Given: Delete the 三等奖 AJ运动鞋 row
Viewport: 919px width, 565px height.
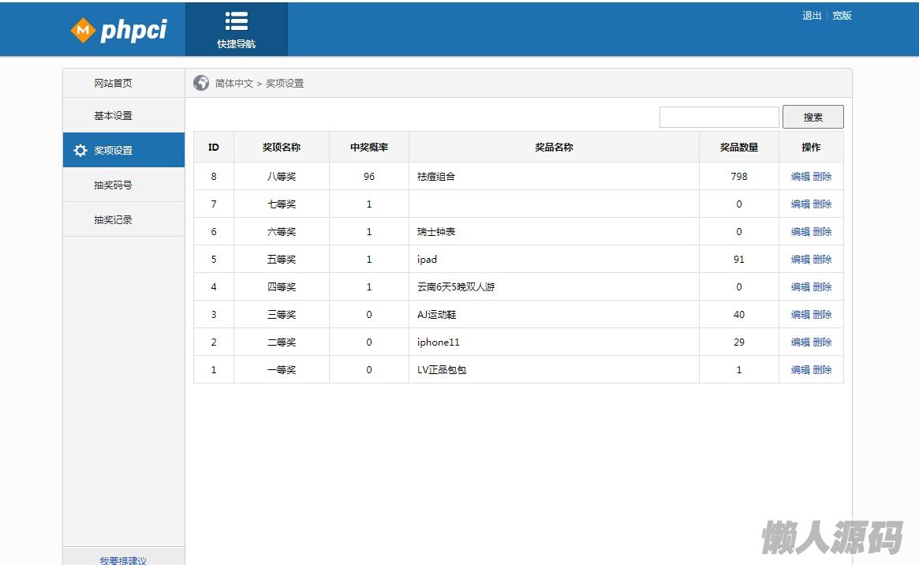Looking at the screenshot, I should click(822, 315).
